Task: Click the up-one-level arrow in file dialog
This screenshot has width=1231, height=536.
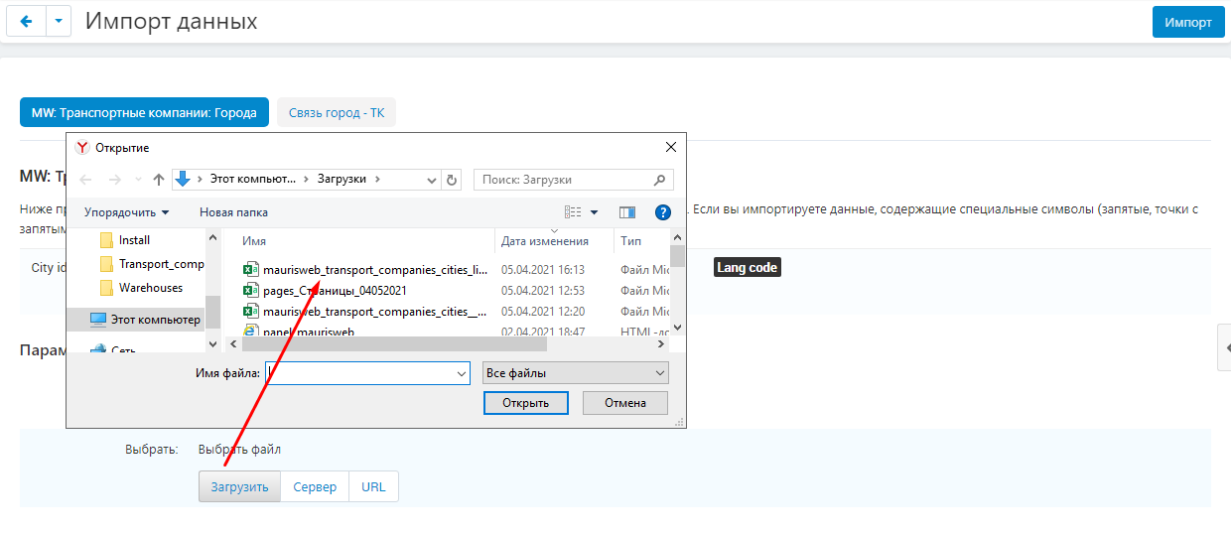Action: [159, 180]
